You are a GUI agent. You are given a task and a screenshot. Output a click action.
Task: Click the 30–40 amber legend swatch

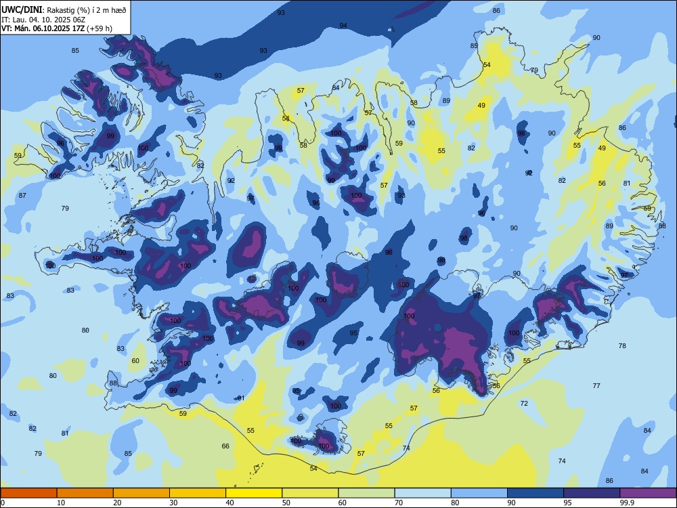coord(198,493)
